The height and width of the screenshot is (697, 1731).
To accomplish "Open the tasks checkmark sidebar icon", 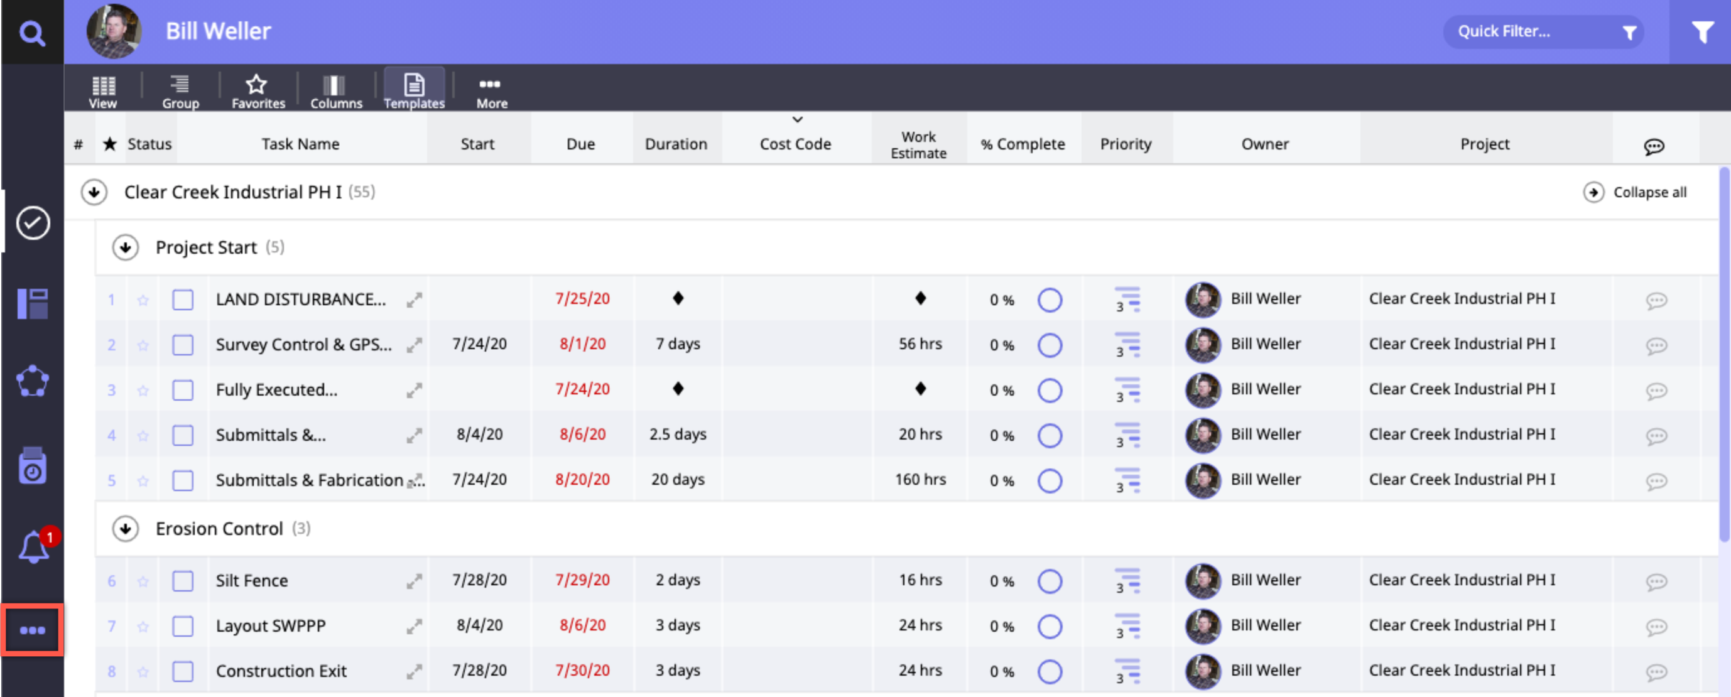I will click(33, 223).
